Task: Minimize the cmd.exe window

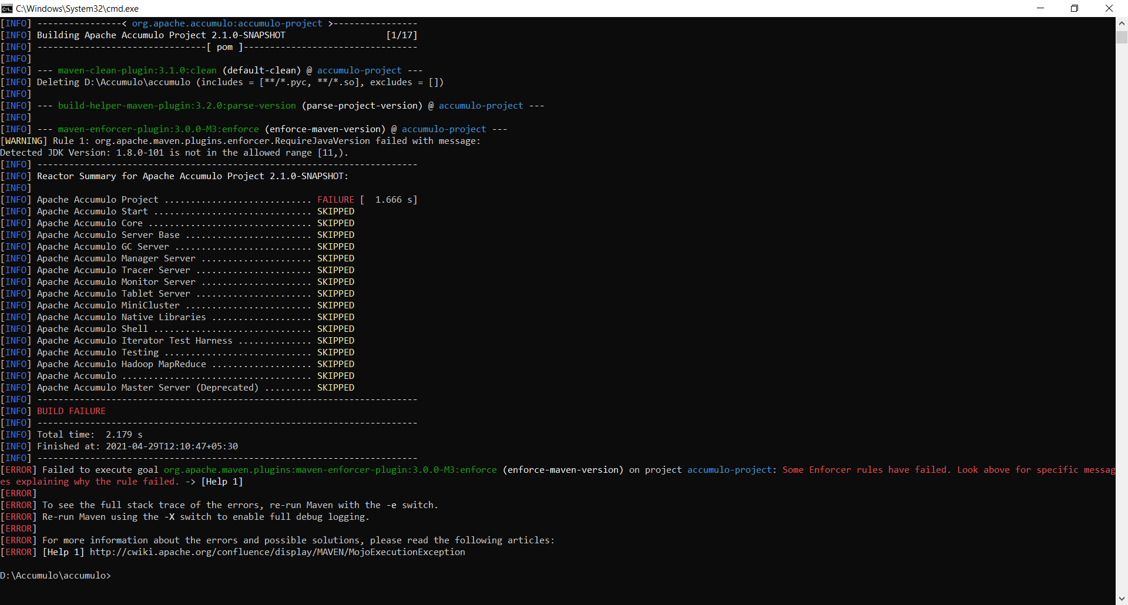Action: coord(1040,8)
